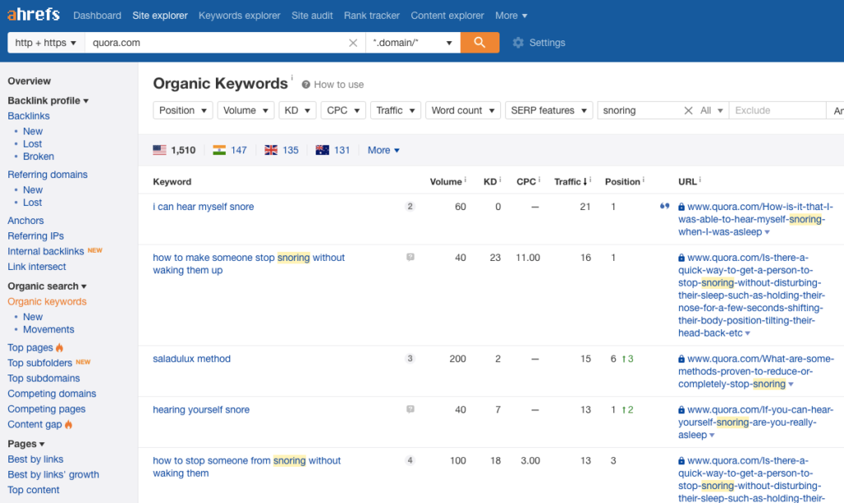
Task: Open Backlinks in sidebar
Action: tap(29, 116)
